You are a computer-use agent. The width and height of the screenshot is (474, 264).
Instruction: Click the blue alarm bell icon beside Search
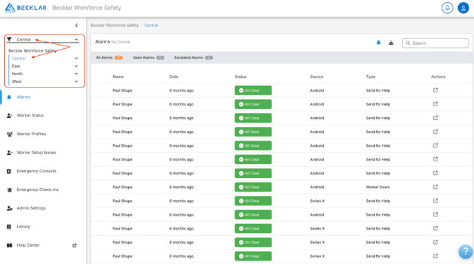tap(378, 43)
